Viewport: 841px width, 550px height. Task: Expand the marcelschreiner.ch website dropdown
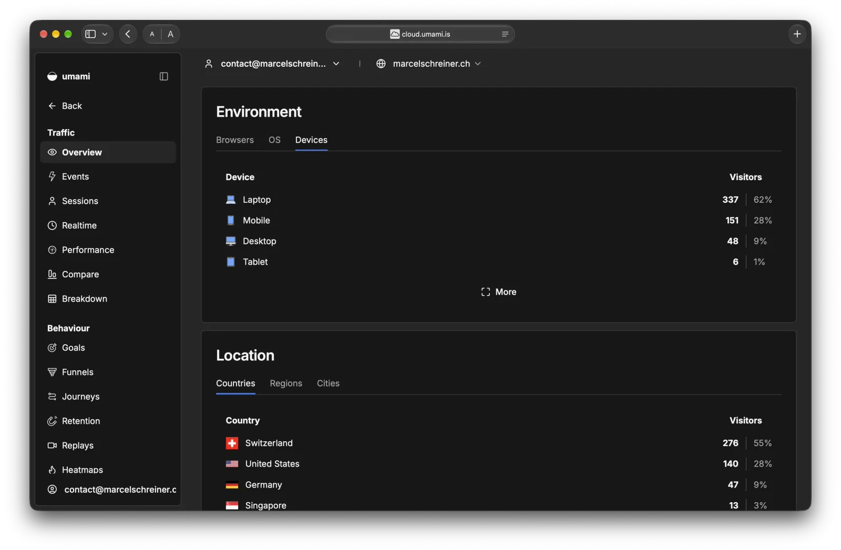pos(429,64)
